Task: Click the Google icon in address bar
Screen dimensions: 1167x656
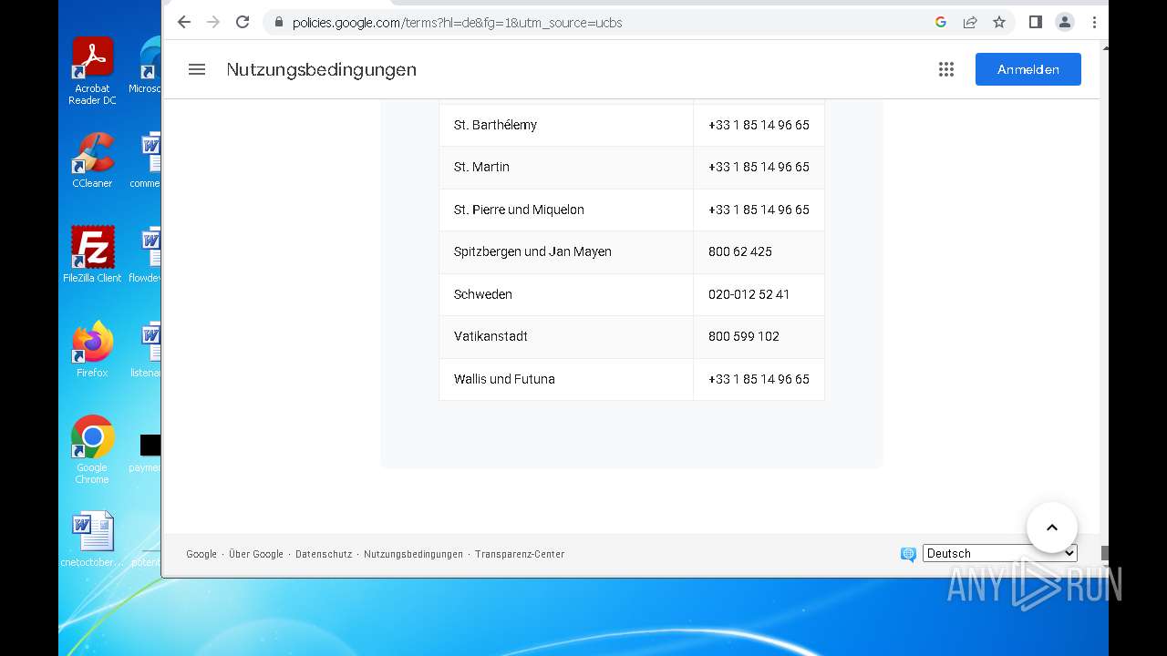Action: click(941, 22)
